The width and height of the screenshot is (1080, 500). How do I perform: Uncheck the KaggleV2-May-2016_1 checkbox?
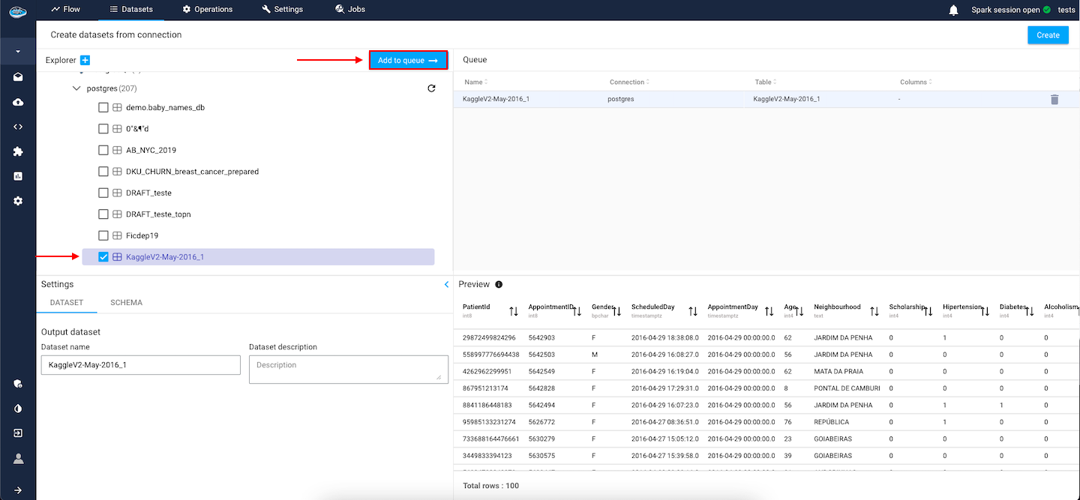pos(103,257)
